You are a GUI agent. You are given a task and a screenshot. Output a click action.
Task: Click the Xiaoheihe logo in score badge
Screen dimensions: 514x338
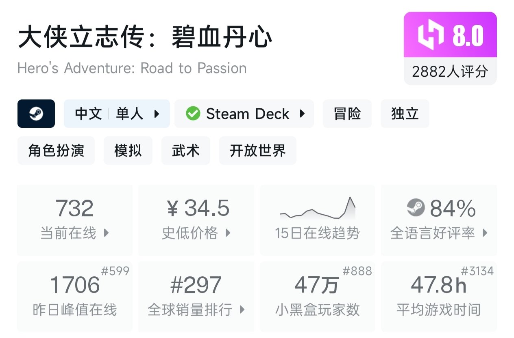pos(430,35)
